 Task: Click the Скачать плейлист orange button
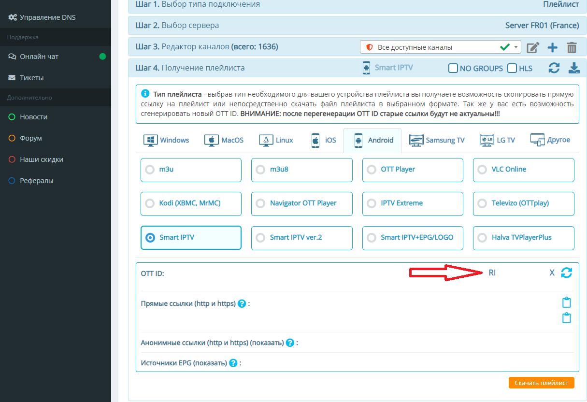coord(541,383)
